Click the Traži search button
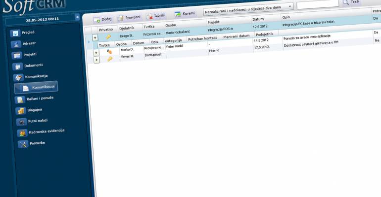The height and width of the screenshot is (197, 381). click(x=351, y=2)
